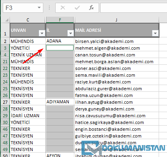Viewport: 167px width, 157px height.
Task: Select column F header
Action: tap(60, 20)
